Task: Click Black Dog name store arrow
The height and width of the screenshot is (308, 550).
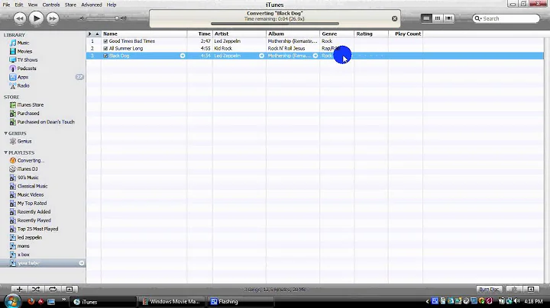Action: click(183, 56)
